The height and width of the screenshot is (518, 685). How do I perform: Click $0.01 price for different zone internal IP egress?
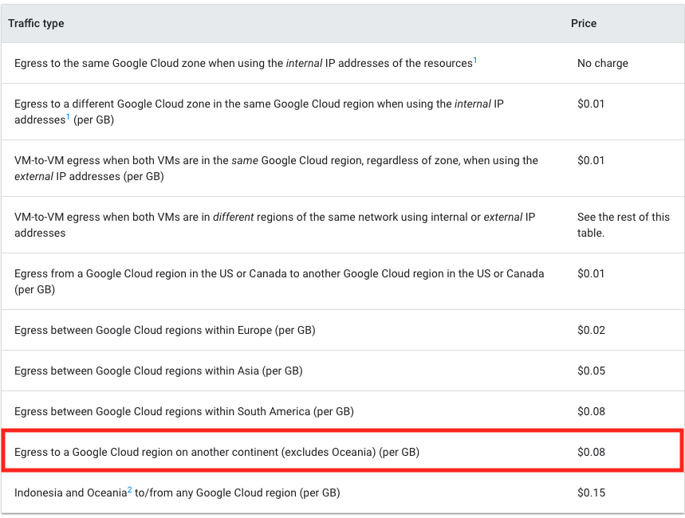point(591,104)
